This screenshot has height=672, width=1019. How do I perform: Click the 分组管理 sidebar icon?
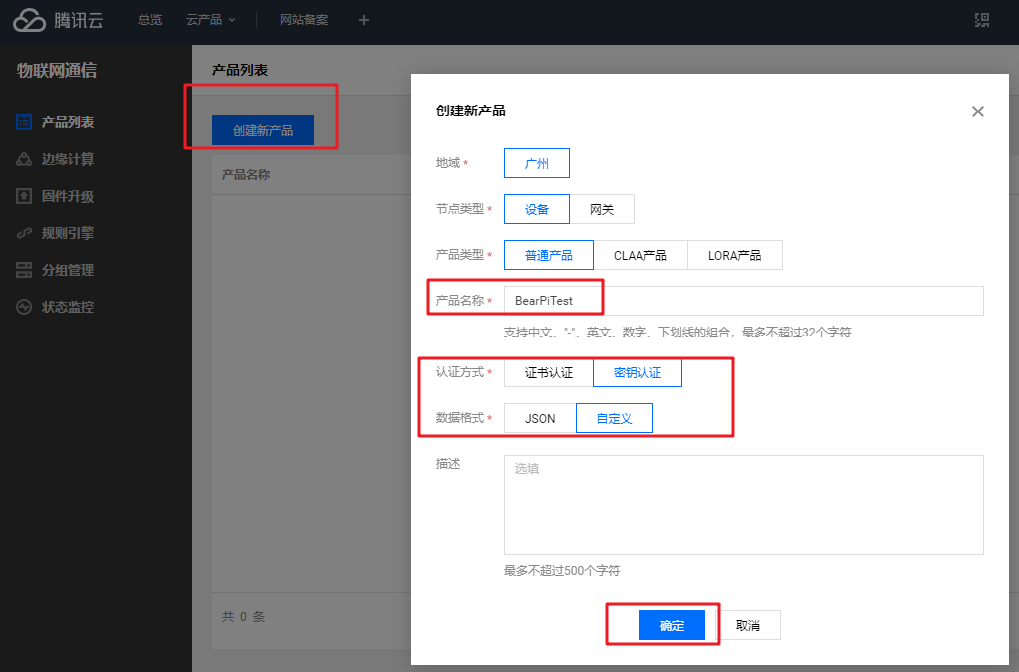point(24,270)
